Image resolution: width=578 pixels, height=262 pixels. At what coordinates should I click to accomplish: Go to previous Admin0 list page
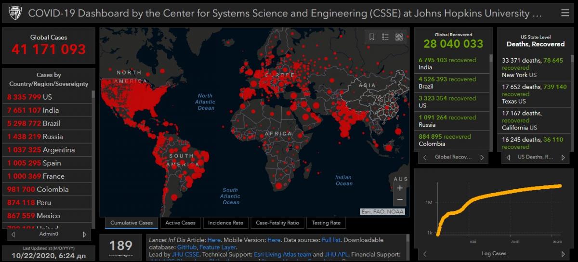[13, 235]
